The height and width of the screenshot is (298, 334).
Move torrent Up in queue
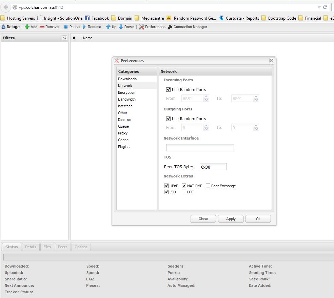(x=108, y=27)
